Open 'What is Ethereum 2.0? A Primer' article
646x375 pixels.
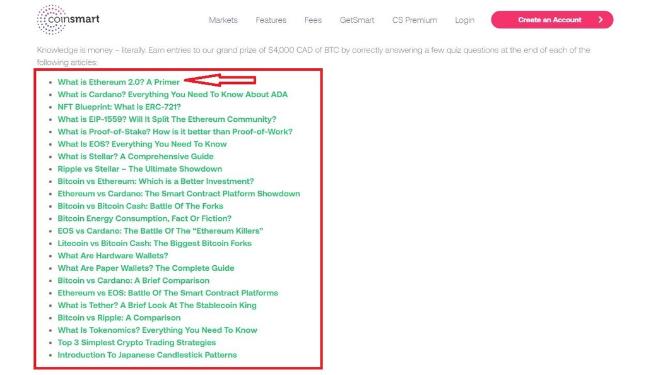coord(119,82)
